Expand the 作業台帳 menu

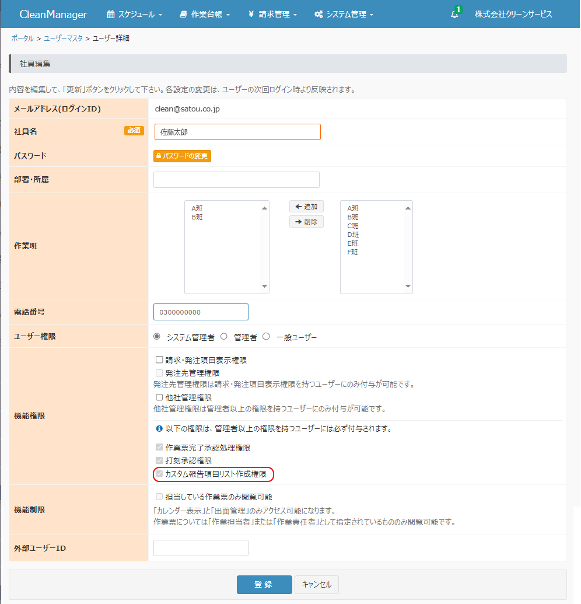pyautogui.click(x=205, y=15)
